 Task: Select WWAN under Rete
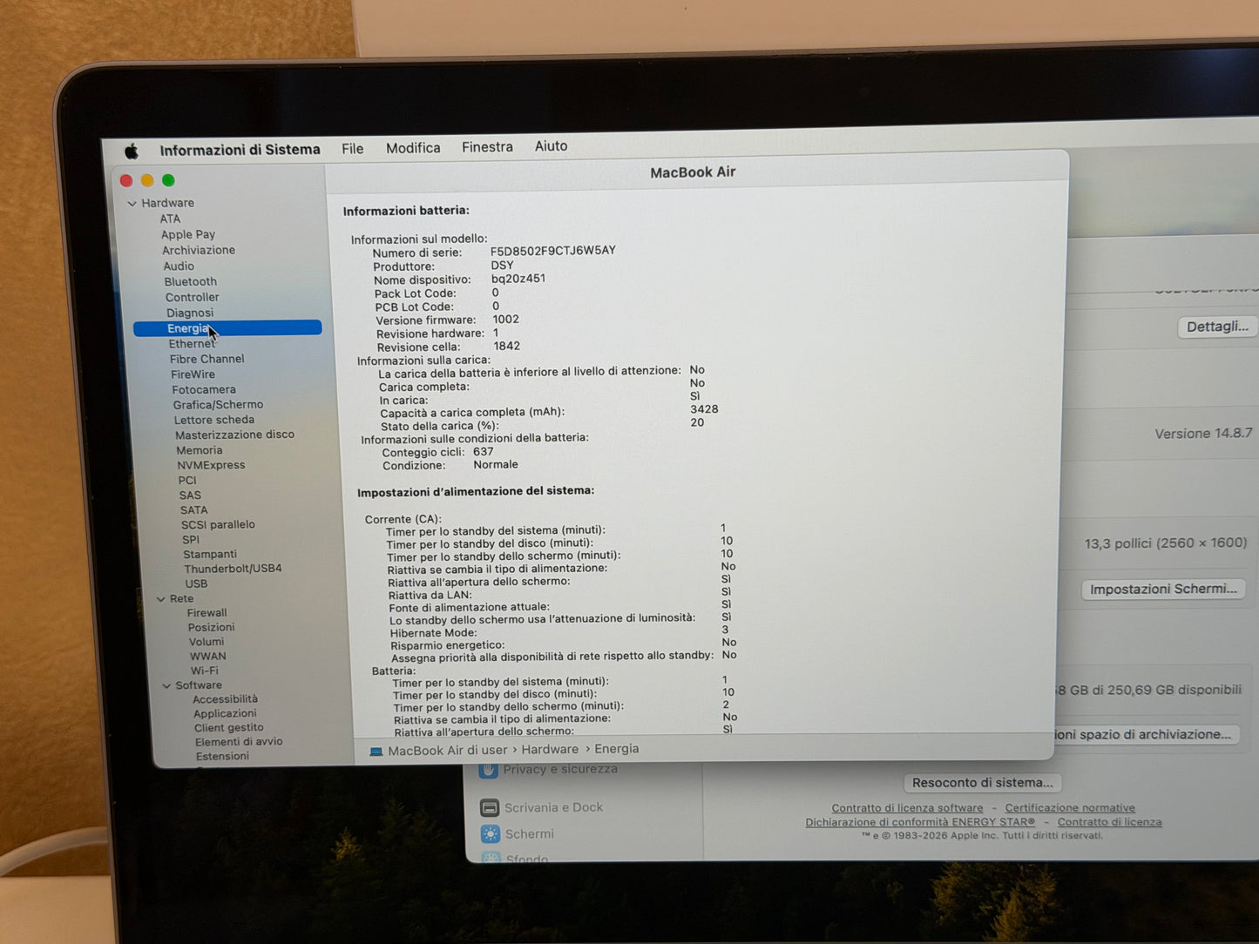click(208, 657)
